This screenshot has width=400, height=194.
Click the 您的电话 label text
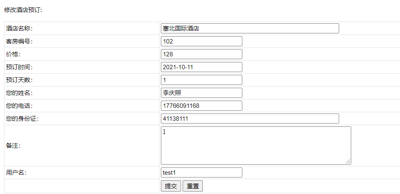pos(19,106)
